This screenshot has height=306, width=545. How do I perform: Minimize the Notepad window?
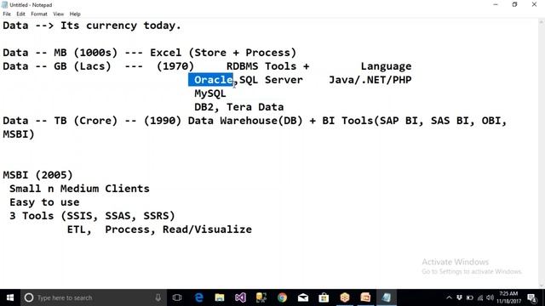[x=496, y=4]
